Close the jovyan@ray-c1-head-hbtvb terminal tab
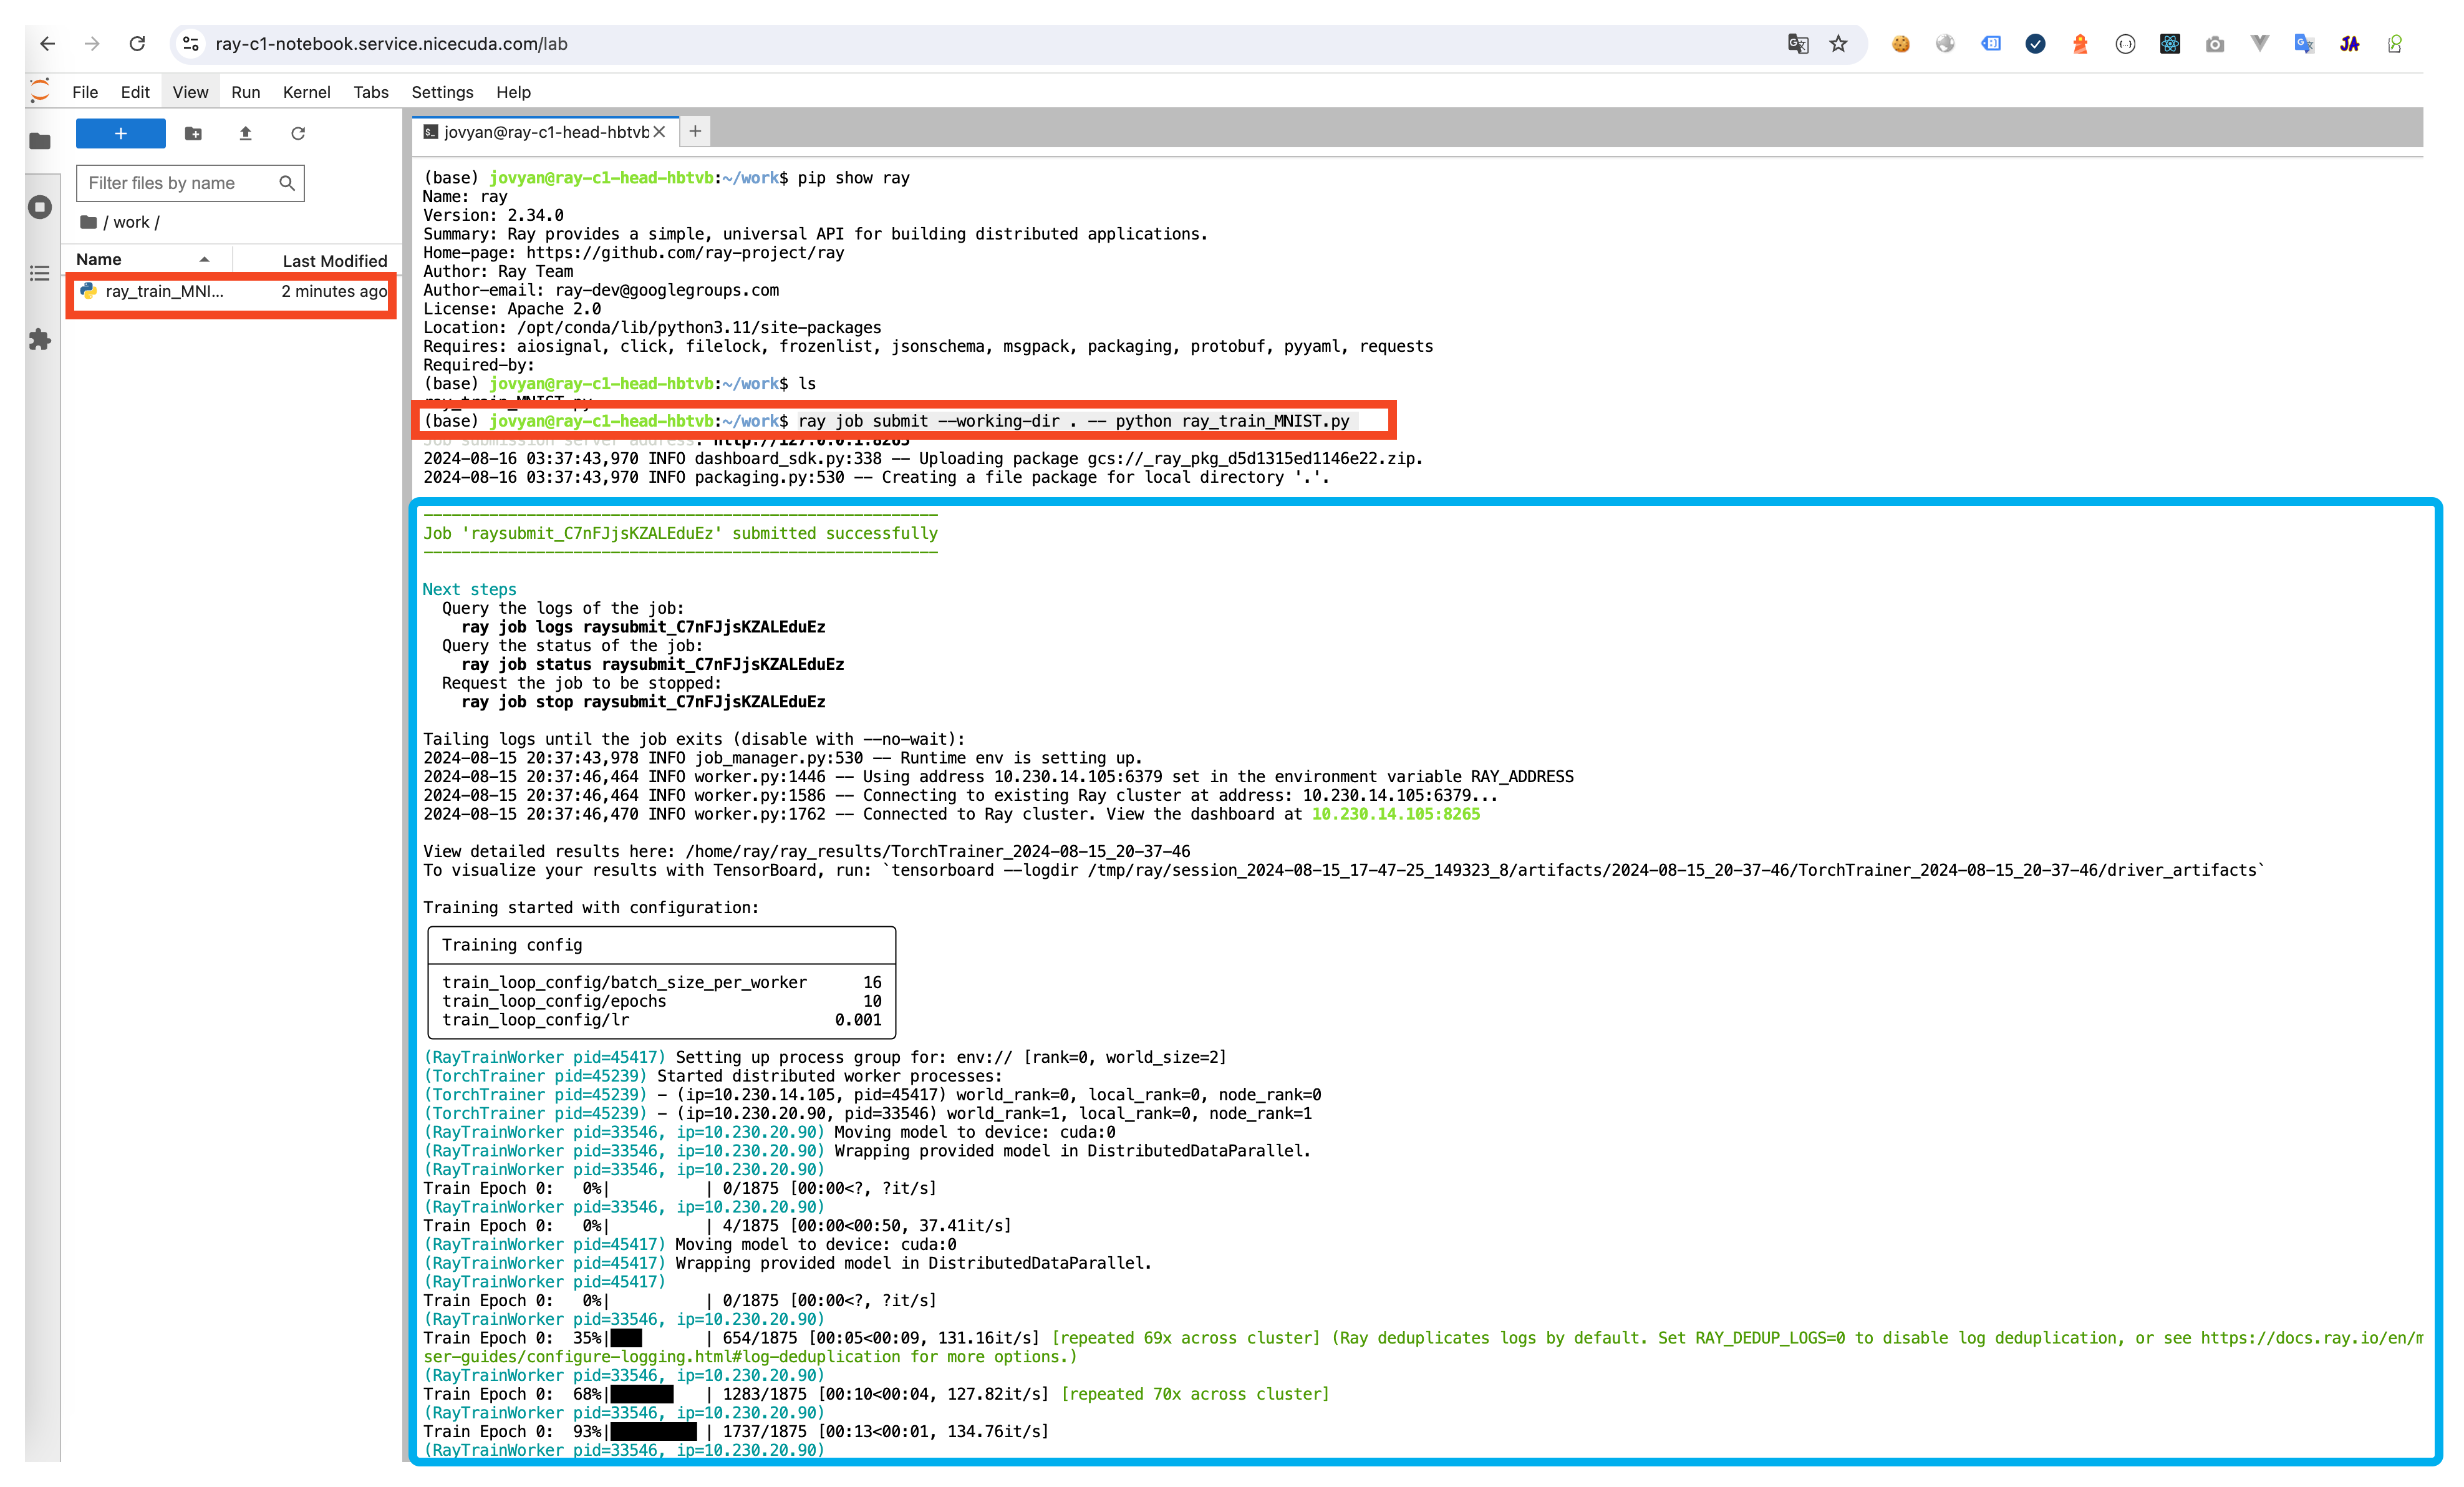 [x=659, y=132]
